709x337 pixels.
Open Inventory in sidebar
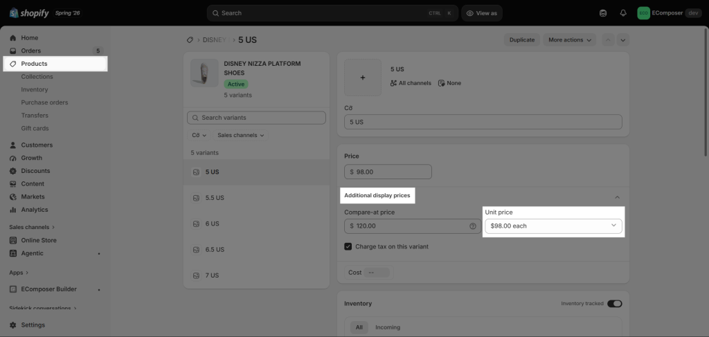[35, 90]
